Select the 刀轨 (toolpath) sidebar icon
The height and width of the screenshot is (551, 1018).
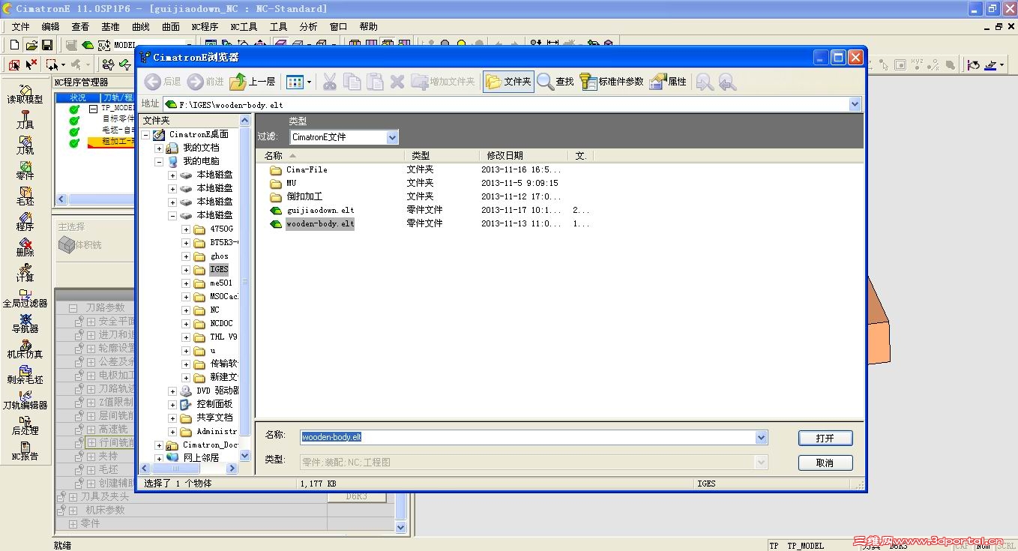pos(25,145)
